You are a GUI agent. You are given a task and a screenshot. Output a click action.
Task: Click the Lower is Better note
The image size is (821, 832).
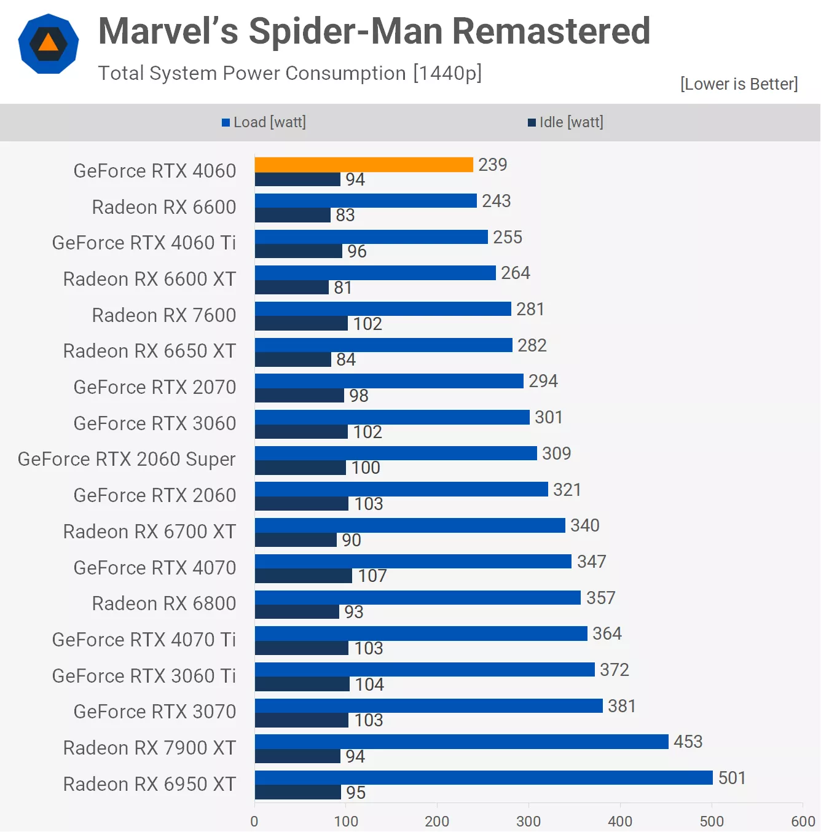click(x=739, y=84)
